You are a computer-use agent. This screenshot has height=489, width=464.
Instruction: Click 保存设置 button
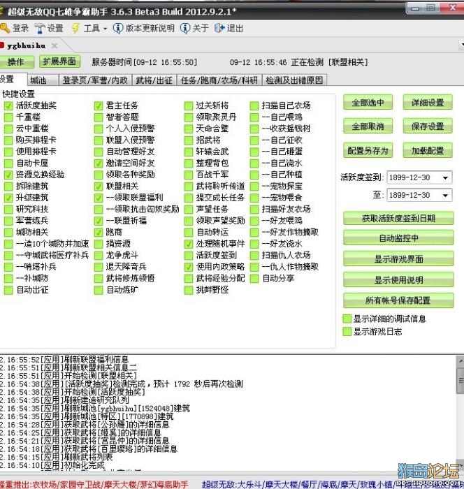point(428,126)
